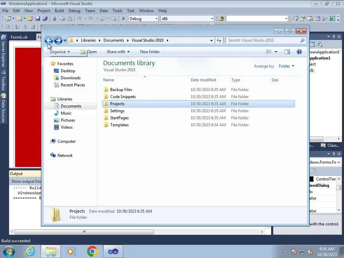
Task: Click the Open File toolbar icon
Action: pos(30,19)
